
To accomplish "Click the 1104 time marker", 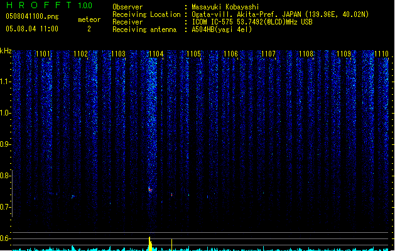I will [156, 54].
